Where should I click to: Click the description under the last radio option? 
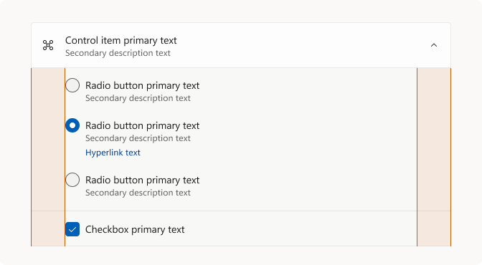[138, 193]
